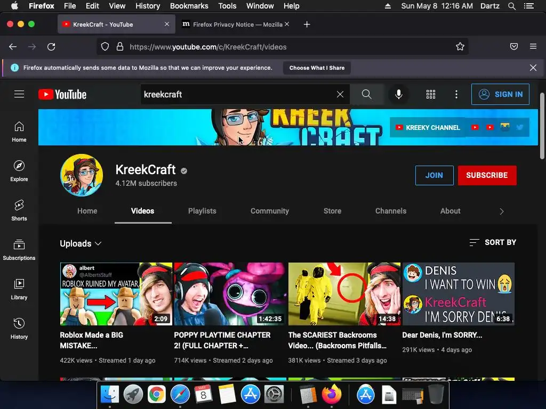This screenshot has height=409, width=546.
Task: Click the red Subscribe button
Action: [x=487, y=175]
